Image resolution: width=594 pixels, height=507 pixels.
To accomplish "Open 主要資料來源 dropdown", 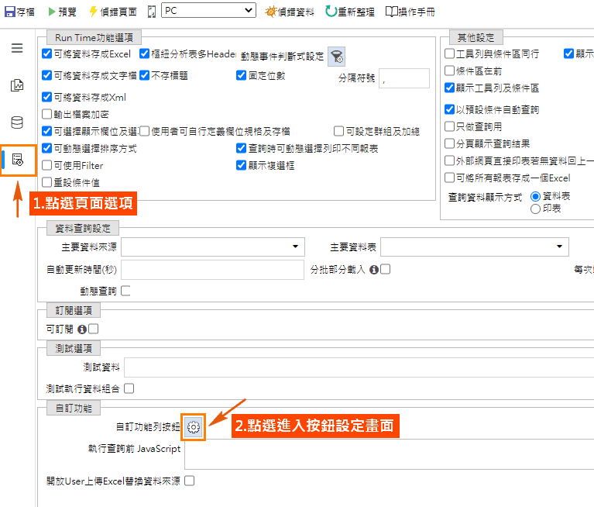I will coord(213,247).
